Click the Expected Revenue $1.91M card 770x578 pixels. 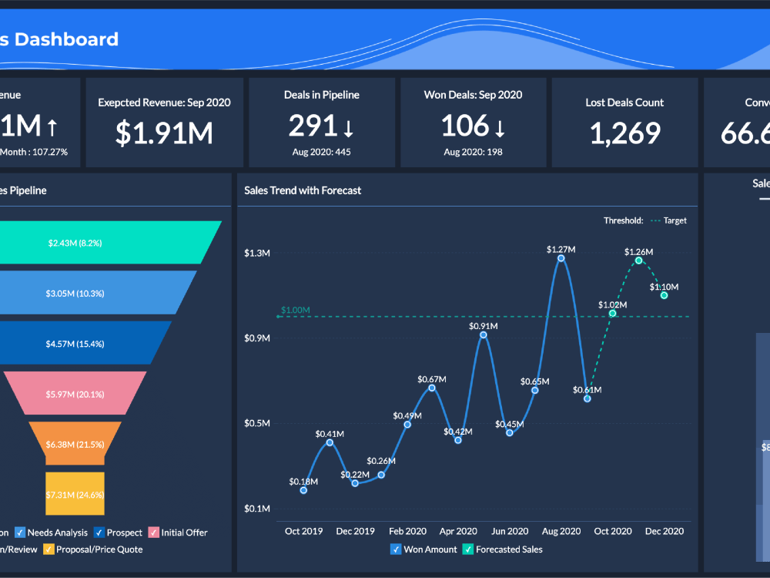pos(165,123)
